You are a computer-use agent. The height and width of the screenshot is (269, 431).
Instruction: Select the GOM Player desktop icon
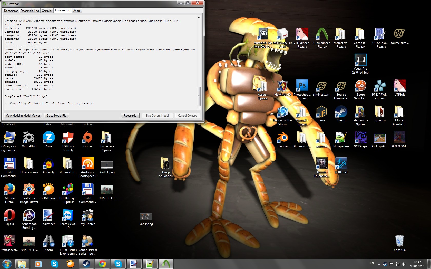48,191
